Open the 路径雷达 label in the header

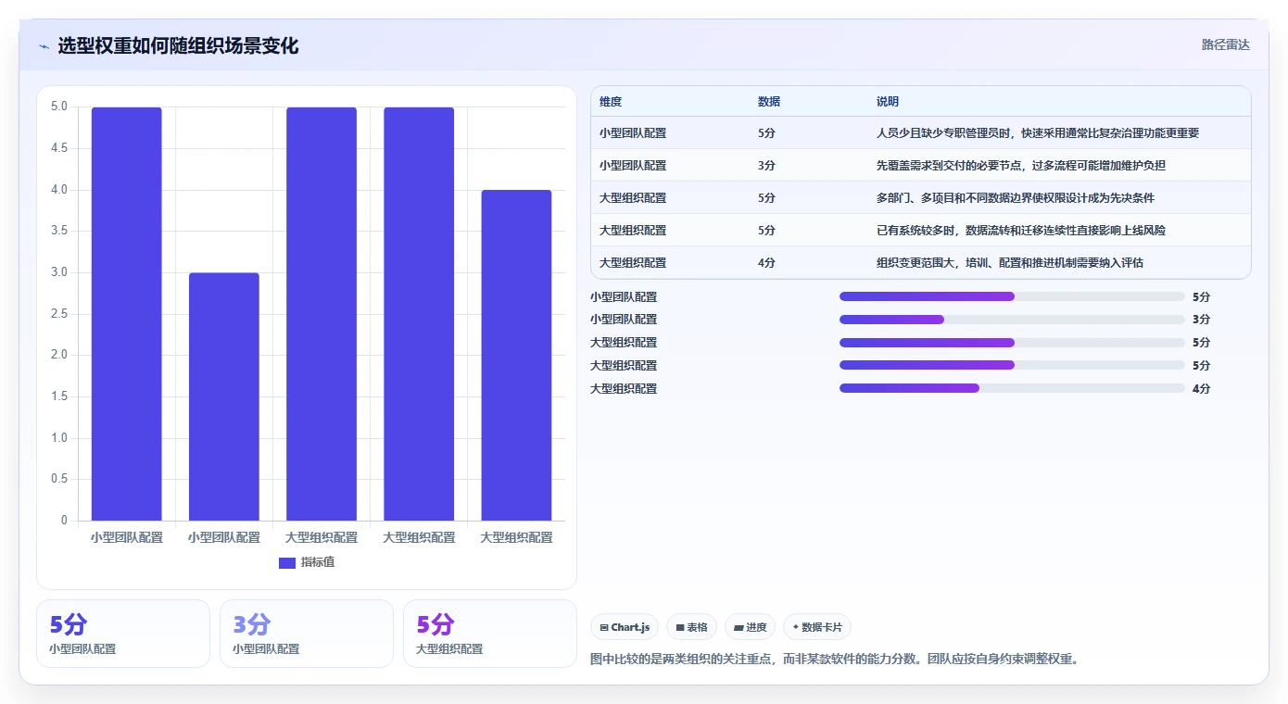1225,44
